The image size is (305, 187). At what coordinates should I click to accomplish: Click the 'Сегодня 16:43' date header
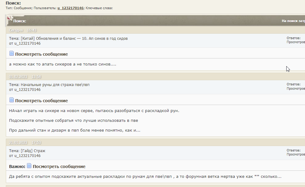23,30
